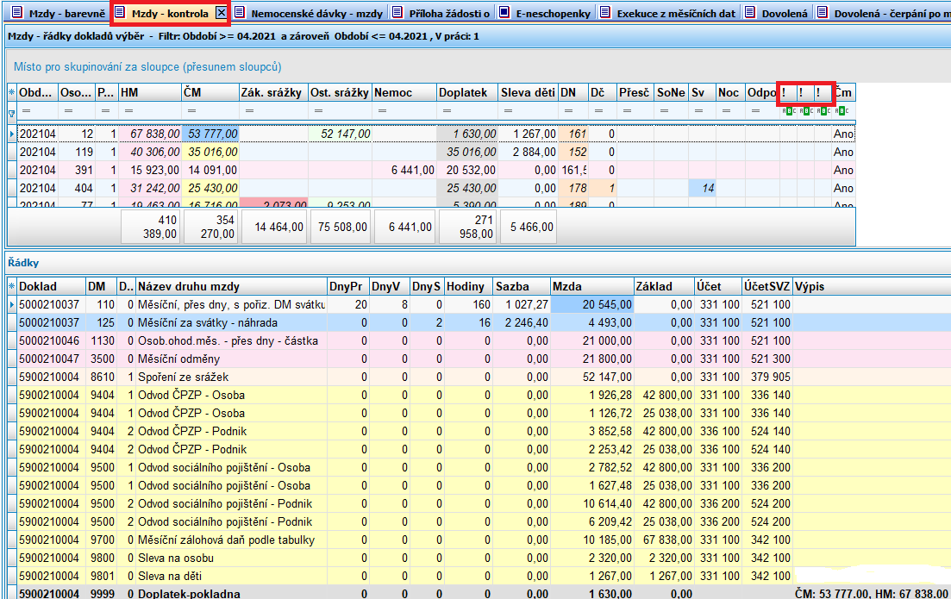
Task: Click document icon on Mzdy - barevně tab
Action: click(x=16, y=13)
